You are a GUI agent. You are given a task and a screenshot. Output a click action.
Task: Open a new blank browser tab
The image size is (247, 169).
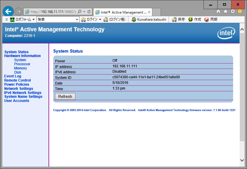pyautogui.click(x=156, y=12)
